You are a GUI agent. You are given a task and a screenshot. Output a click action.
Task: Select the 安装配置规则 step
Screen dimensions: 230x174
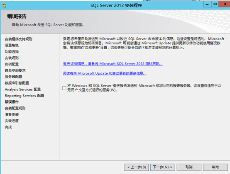15,108
